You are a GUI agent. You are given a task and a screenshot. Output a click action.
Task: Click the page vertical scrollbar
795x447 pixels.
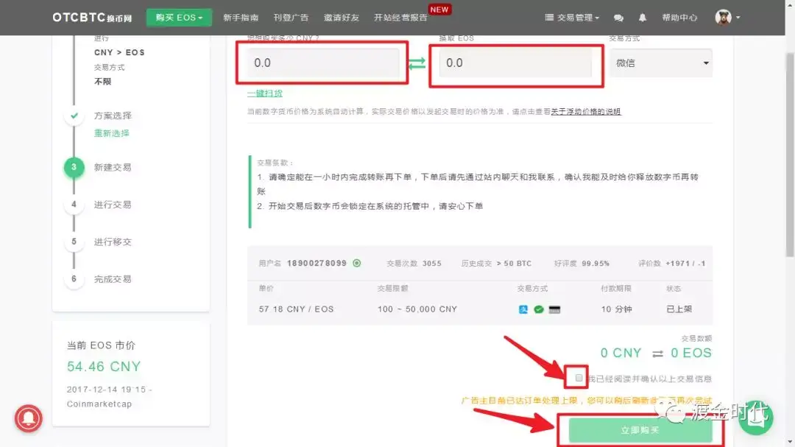tap(790, 155)
